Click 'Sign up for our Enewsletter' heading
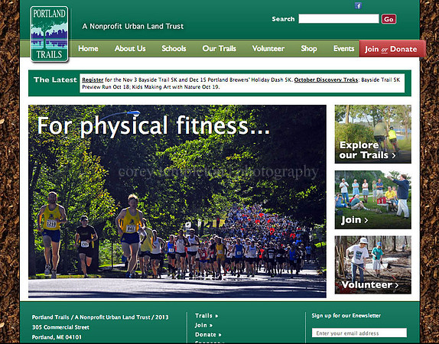Image resolution: width=439 pixels, height=344 pixels. coord(346,316)
